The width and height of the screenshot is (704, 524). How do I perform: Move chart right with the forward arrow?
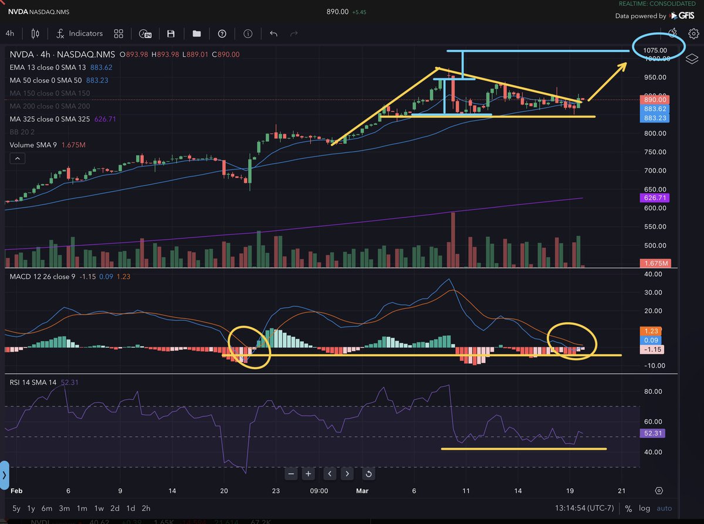tap(347, 474)
